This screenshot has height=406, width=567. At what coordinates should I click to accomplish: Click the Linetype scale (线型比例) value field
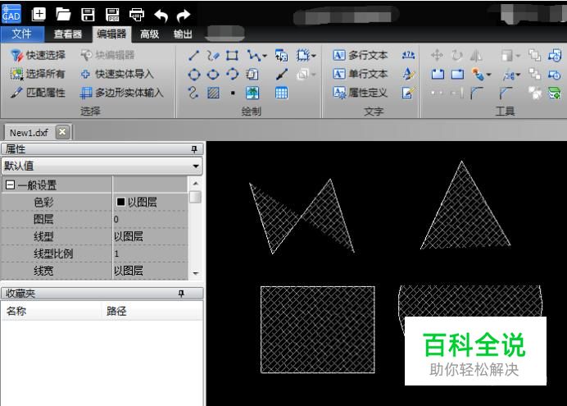150,253
